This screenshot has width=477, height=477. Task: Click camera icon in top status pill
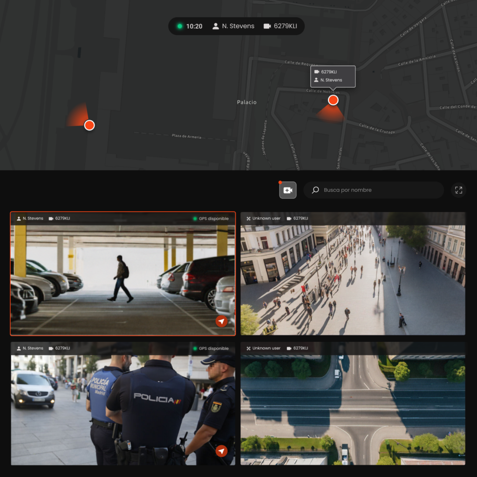[x=267, y=26]
